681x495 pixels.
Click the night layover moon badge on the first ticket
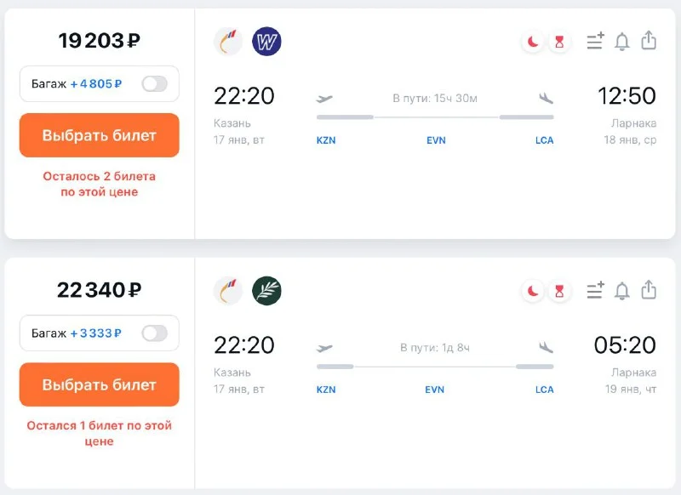(x=533, y=42)
